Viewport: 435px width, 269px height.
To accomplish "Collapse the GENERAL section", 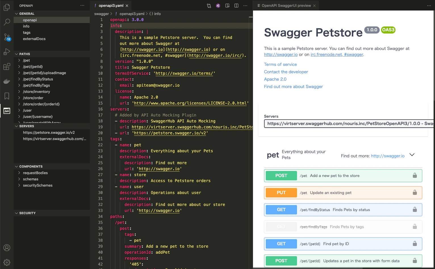I will 16,14.
